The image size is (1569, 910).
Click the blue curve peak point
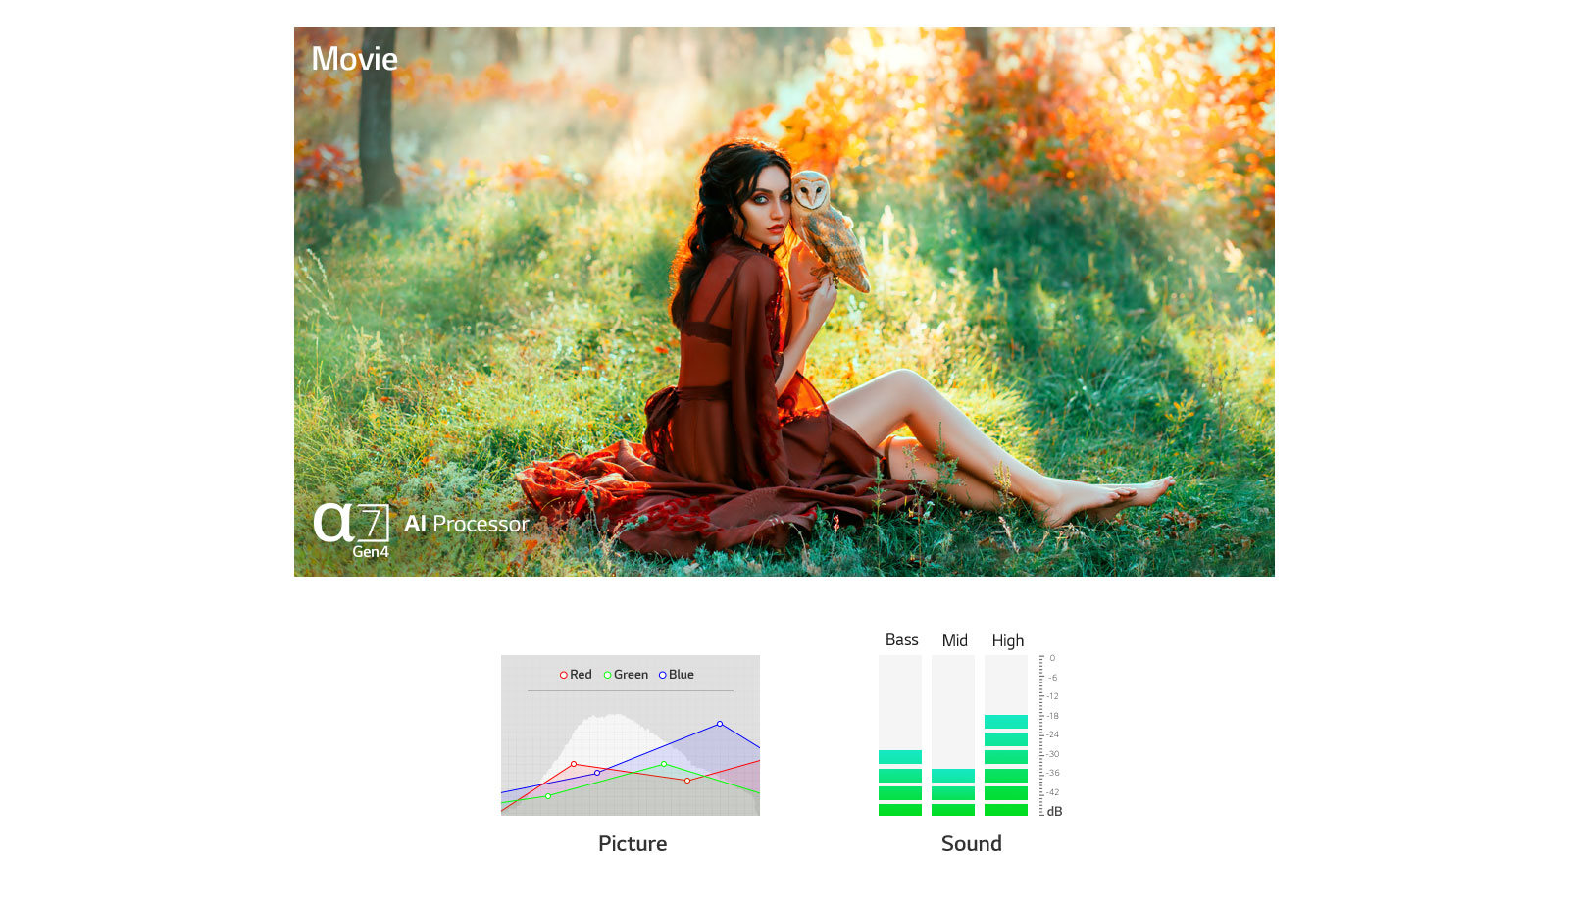[720, 724]
